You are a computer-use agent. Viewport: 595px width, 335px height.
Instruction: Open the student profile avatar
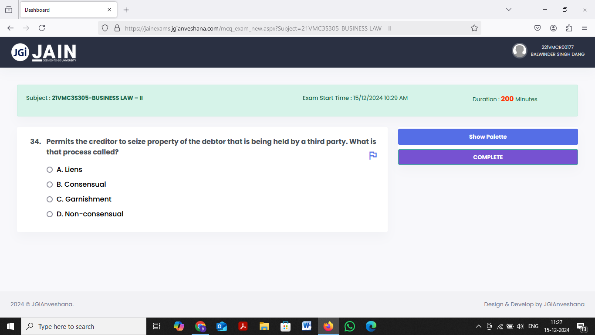point(520,51)
